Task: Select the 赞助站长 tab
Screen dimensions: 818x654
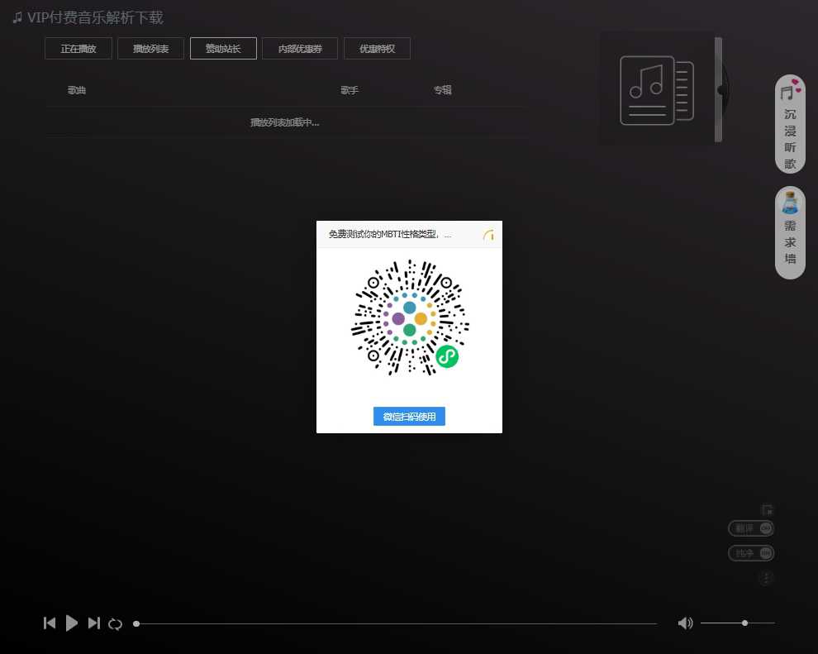Action: pyautogui.click(x=223, y=49)
